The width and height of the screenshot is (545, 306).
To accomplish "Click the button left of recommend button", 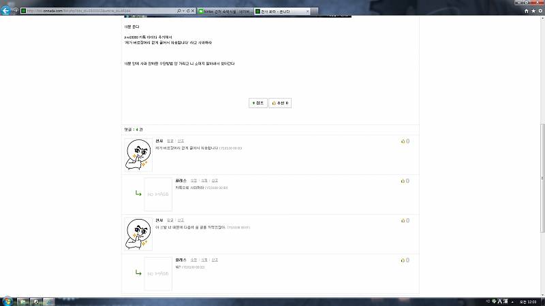I will tap(258, 103).
